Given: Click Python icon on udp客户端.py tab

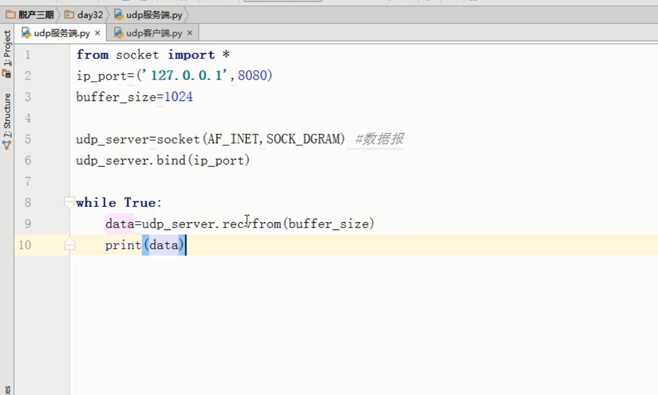Looking at the screenshot, I should pos(119,33).
